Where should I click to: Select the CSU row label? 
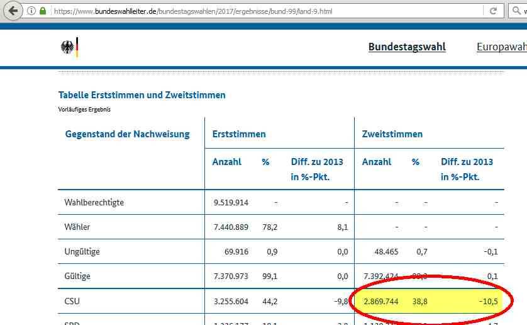(72, 302)
